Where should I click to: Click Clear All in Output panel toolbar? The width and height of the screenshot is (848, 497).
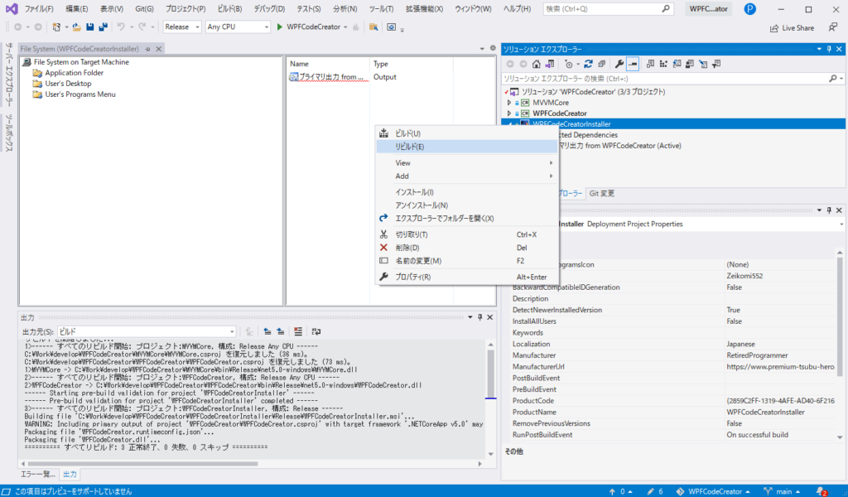coord(298,331)
